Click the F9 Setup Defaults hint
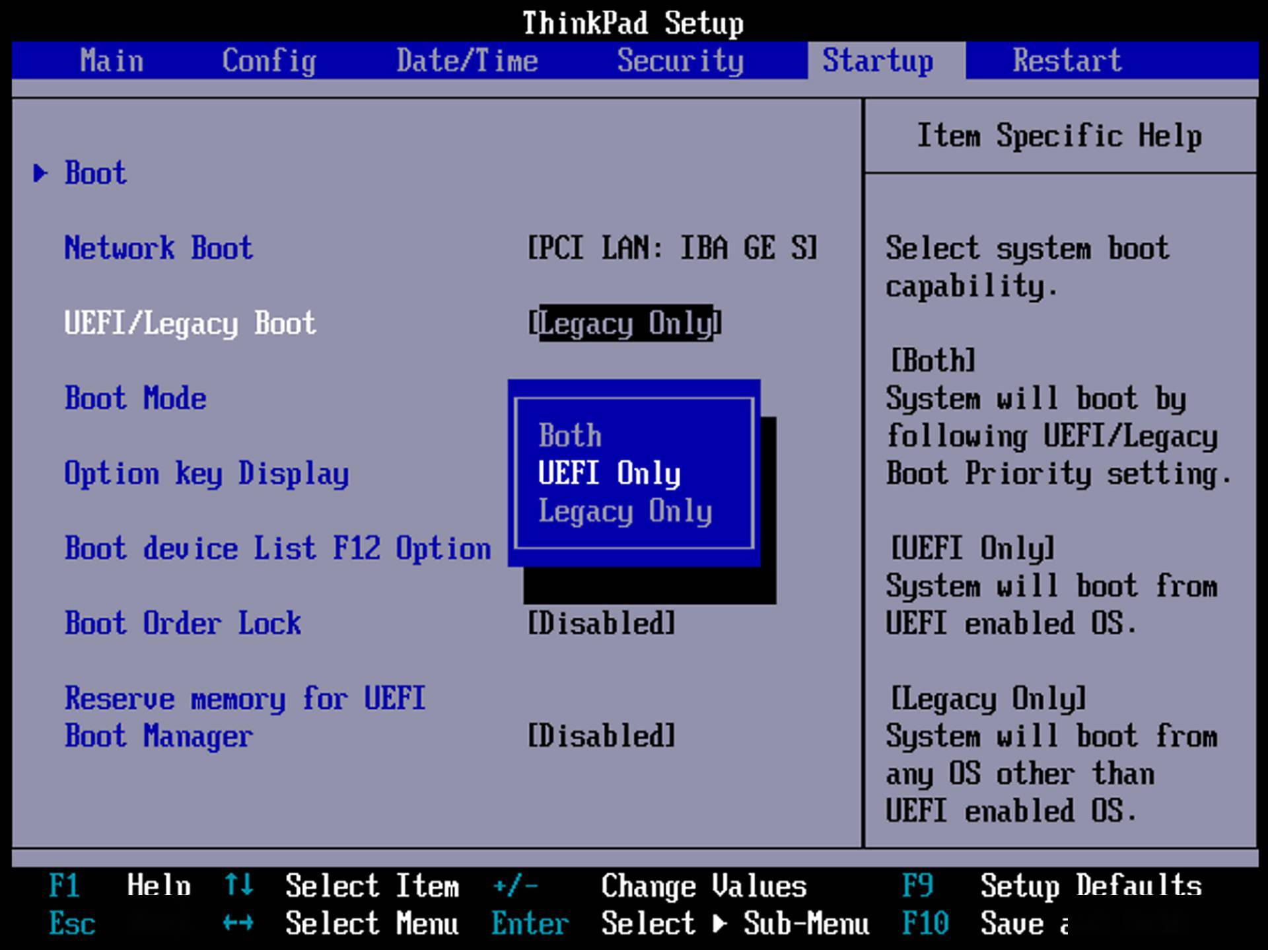This screenshot has width=1268, height=950. coord(1052,887)
